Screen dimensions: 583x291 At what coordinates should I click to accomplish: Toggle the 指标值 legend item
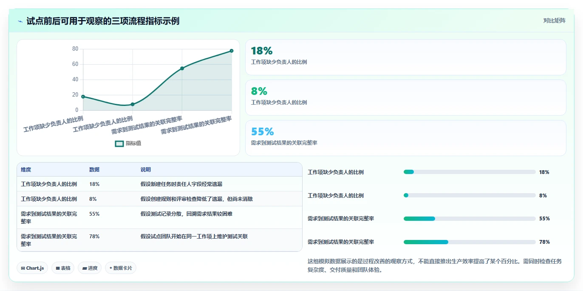tap(128, 143)
